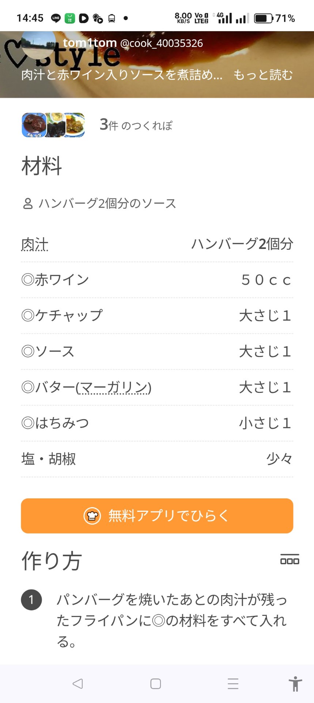
Task: Tap the battery status icon
Action: pos(263,18)
